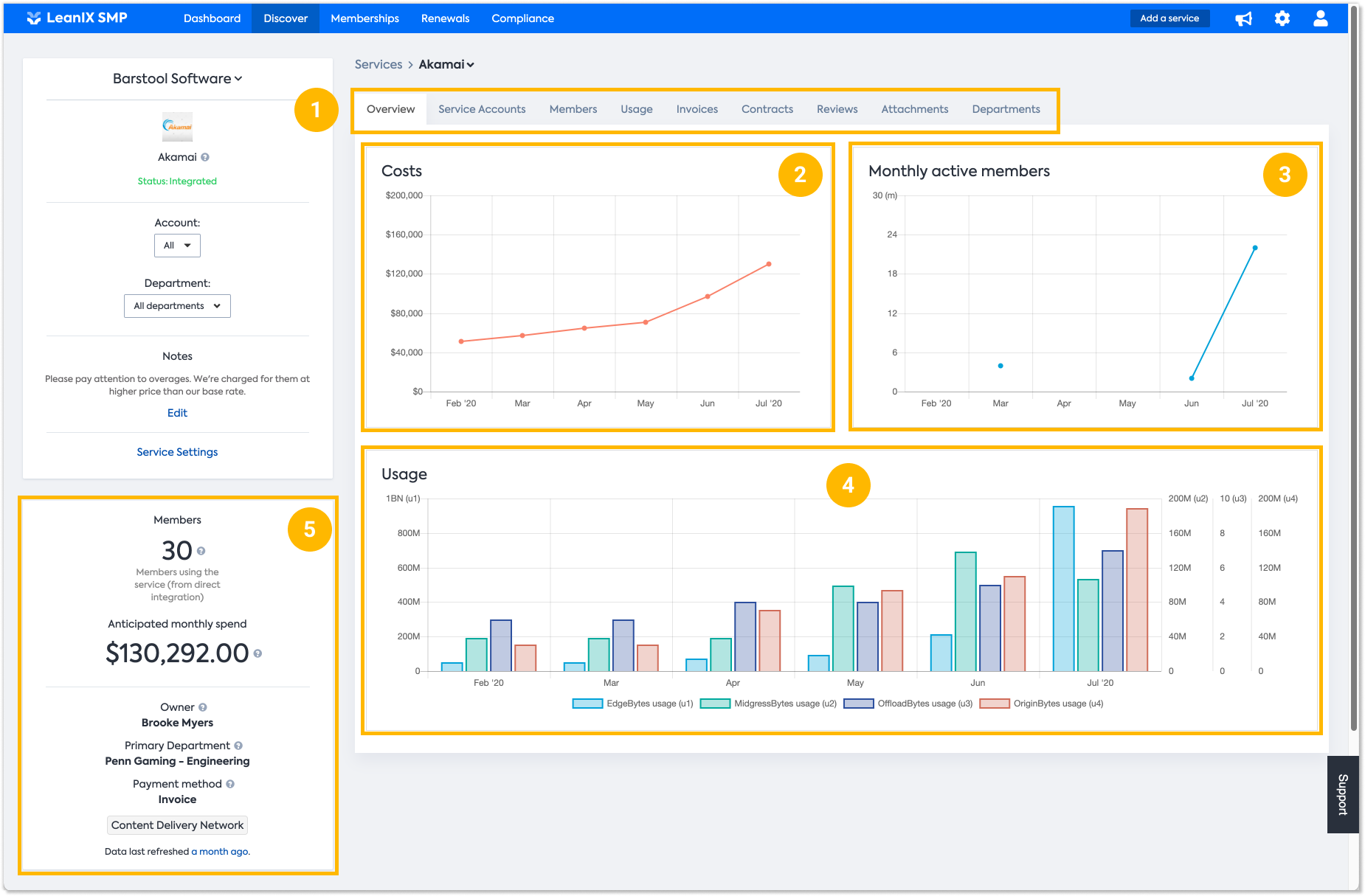Click the LeanIX SMP logo

coord(77,18)
